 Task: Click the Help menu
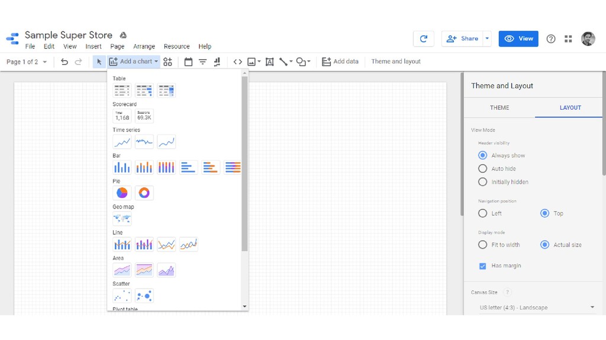(x=205, y=46)
